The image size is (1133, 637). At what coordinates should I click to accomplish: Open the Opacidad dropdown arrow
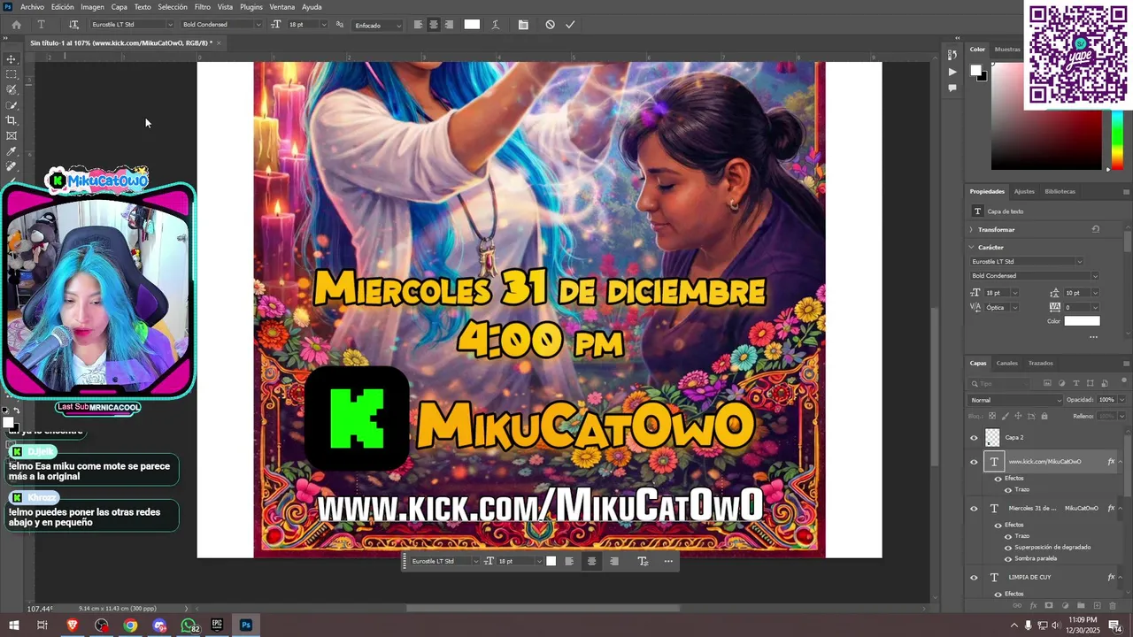coord(1122,400)
